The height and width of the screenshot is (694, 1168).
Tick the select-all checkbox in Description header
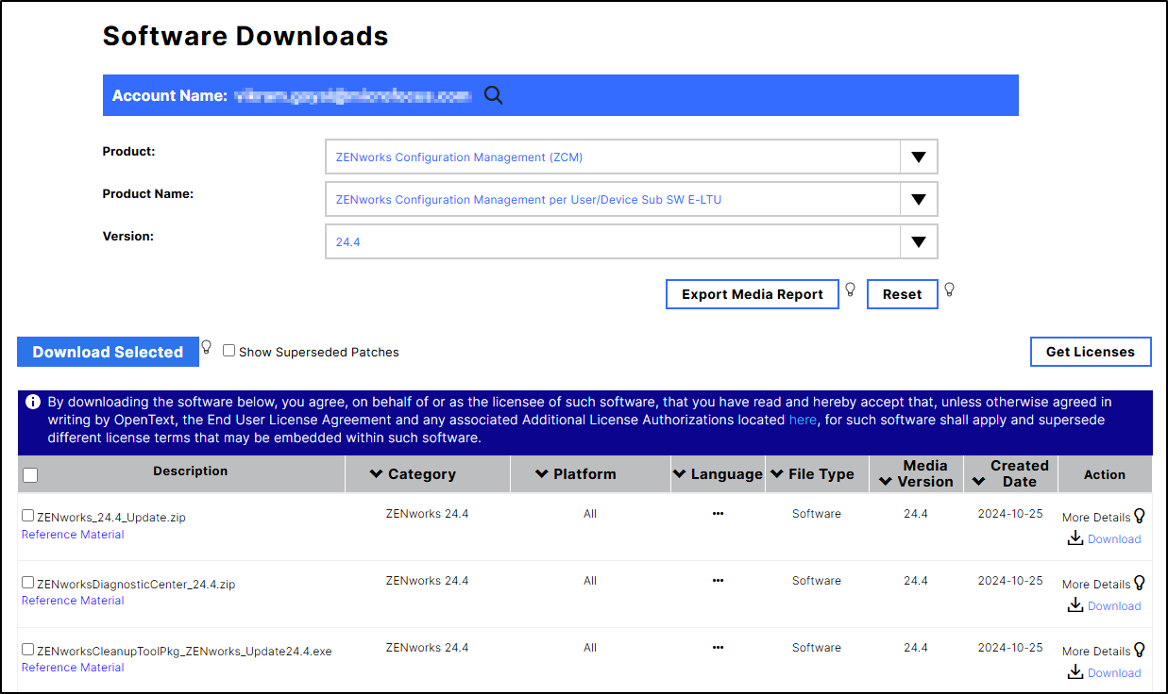tap(30, 475)
